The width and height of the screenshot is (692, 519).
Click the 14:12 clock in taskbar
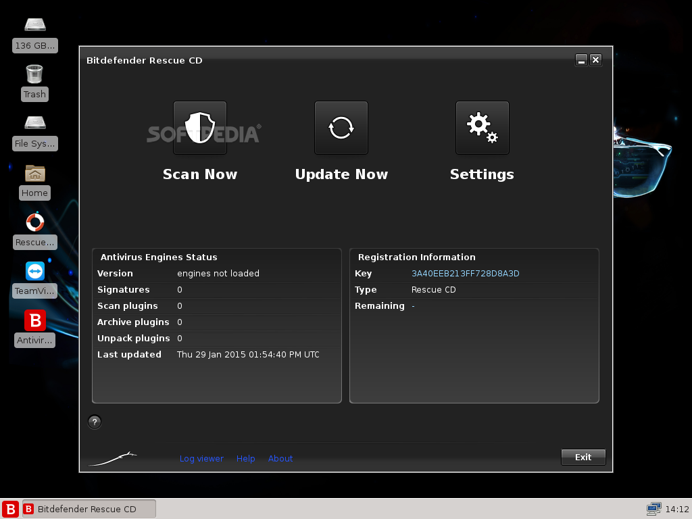coord(677,510)
